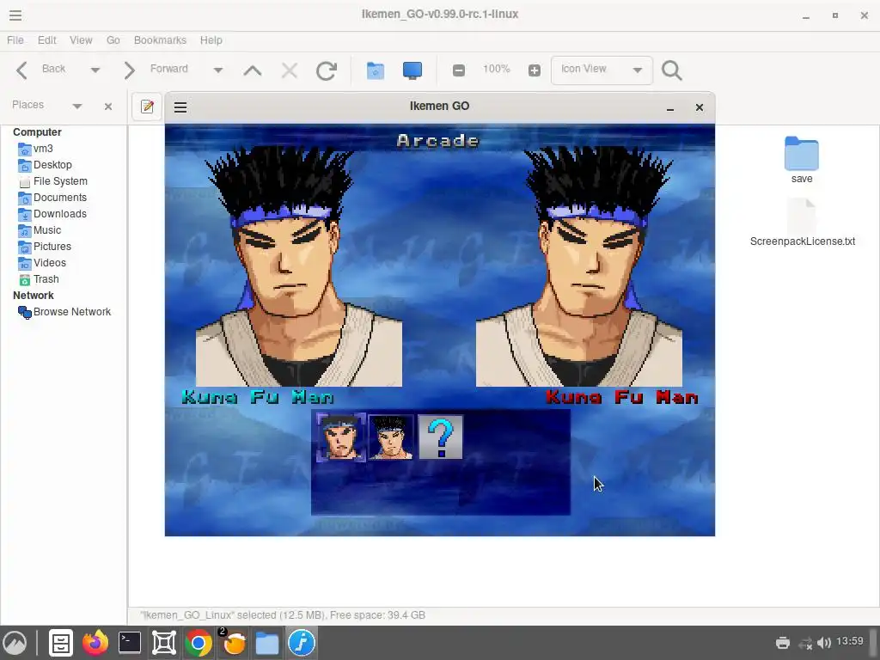Screen dimensions: 880x660
Task: Reload the current folder
Action: [x=326, y=70]
